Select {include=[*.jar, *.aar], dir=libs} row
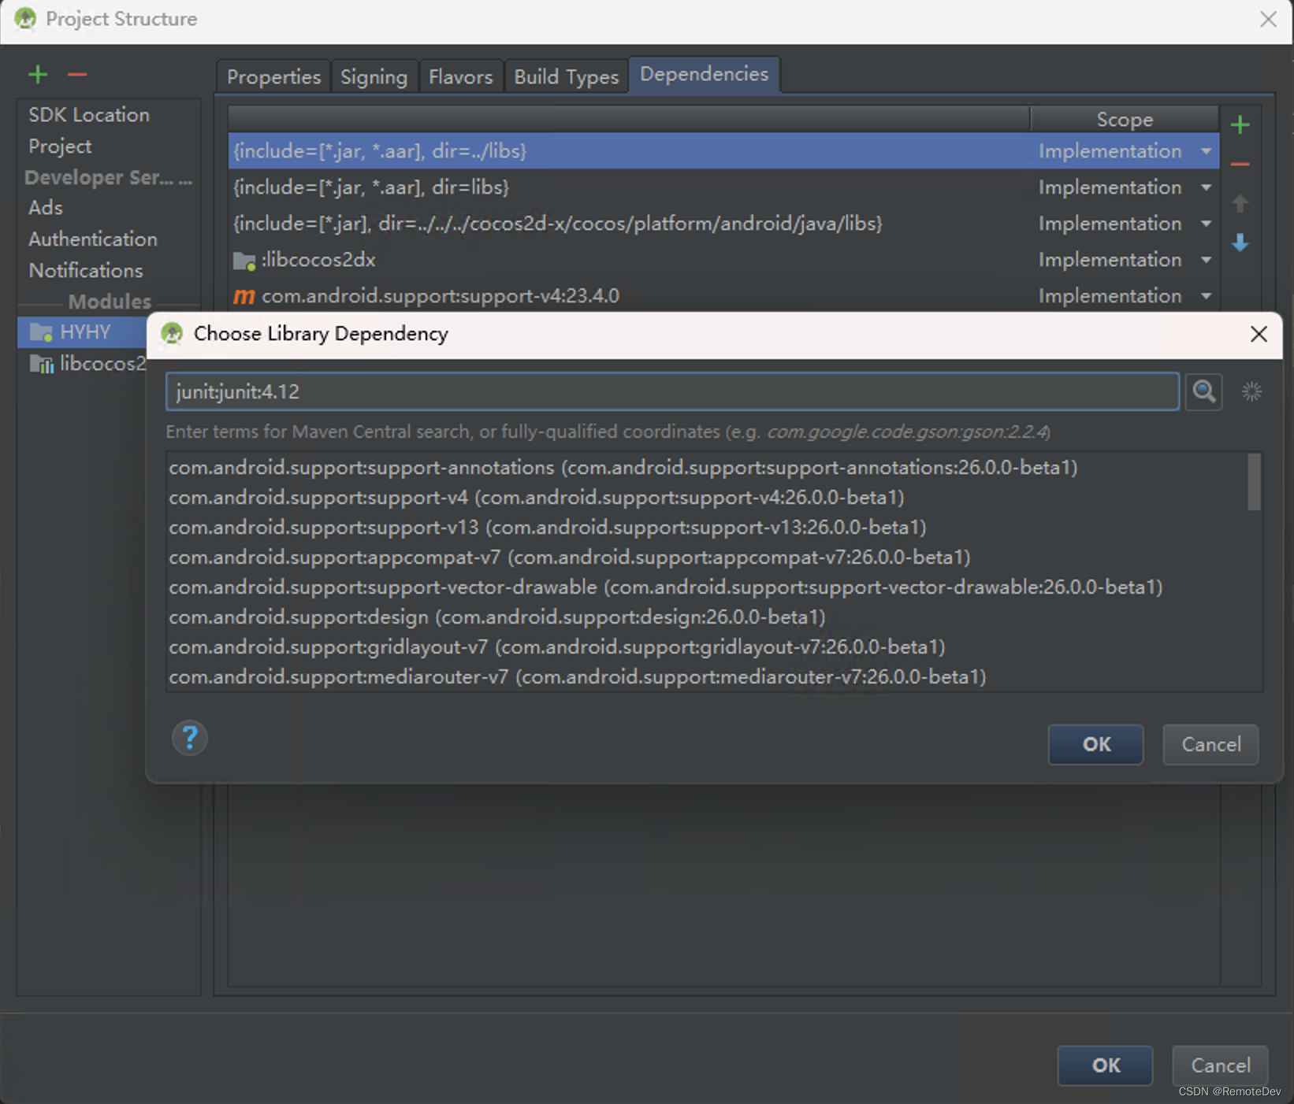 click(723, 187)
